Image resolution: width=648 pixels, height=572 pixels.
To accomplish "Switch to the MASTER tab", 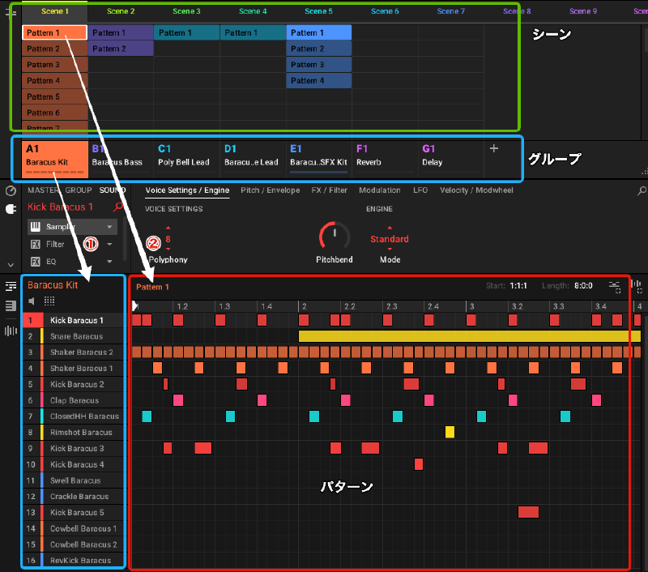I will tap(44, 190).
